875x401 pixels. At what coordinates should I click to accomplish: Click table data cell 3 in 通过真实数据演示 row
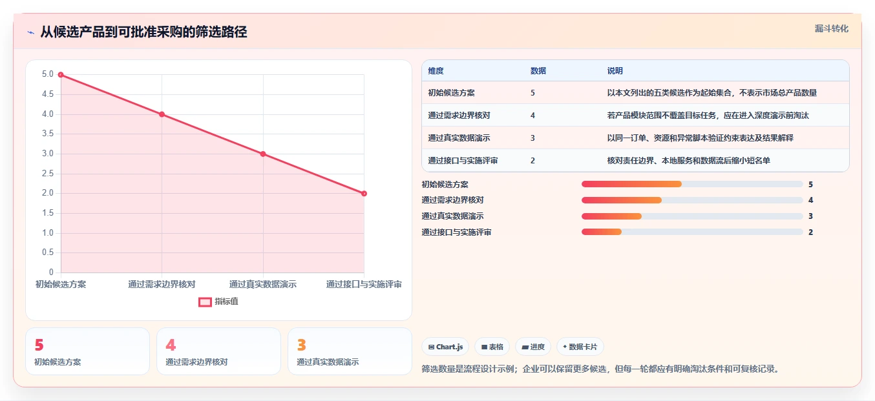[532, 138]
